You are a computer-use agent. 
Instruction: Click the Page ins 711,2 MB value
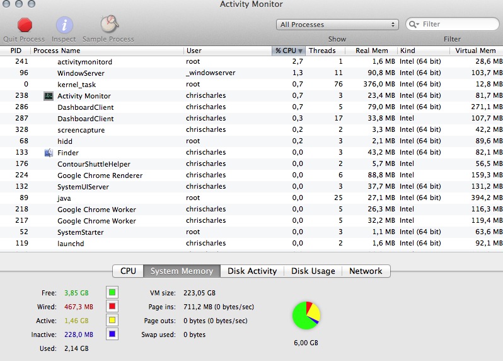click(219, 307)
